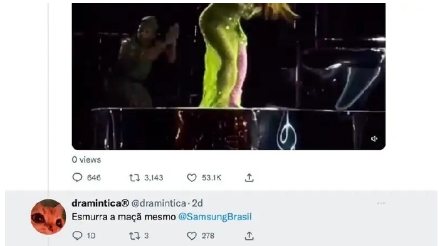
Task: Like dramintica's reply with 278 heart
Action: pyautogui.click(x=192, y=236)
